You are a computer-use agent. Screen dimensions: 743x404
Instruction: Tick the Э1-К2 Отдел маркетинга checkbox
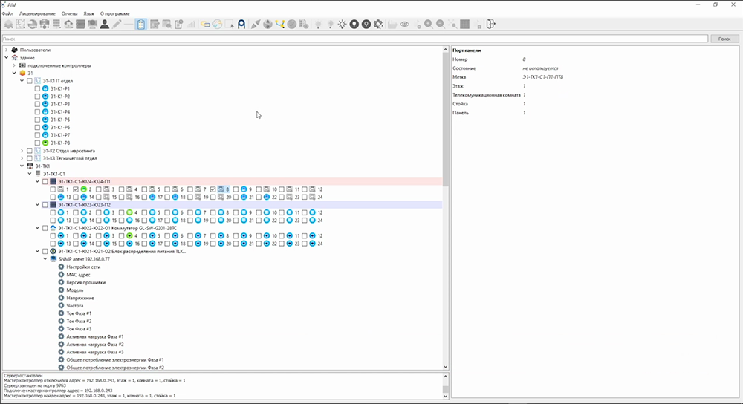tap(30, 151)
